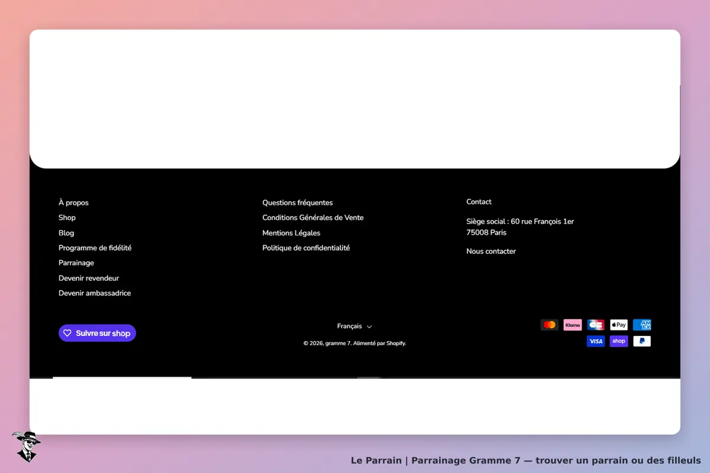
Task: Click the 75008 Paris text
Action: [486, 232]
